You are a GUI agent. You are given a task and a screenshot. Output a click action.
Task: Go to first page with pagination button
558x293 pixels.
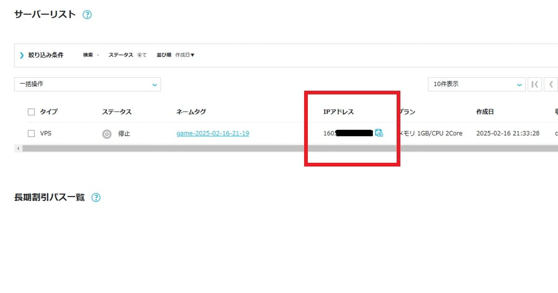(x=535, y=84)
